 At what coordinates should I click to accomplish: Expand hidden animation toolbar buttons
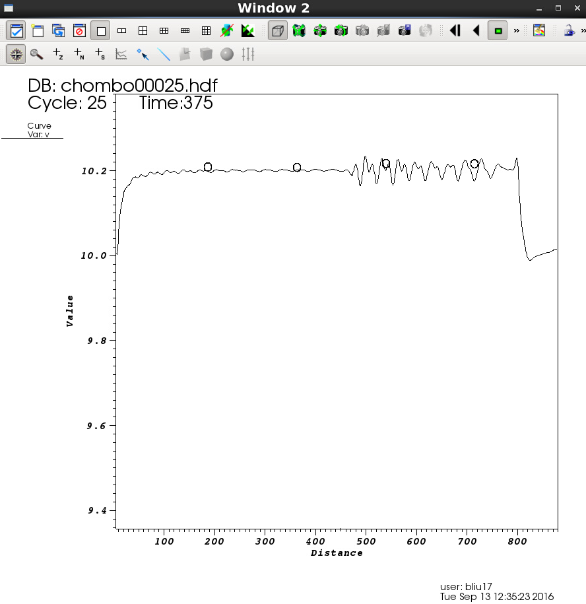click(516, 31)
